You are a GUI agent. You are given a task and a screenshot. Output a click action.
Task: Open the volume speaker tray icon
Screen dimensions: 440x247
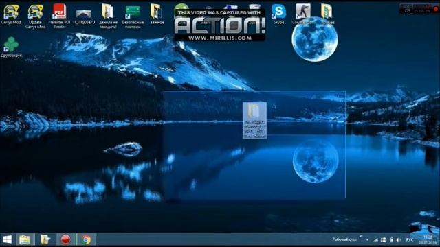tap(399, 240)
